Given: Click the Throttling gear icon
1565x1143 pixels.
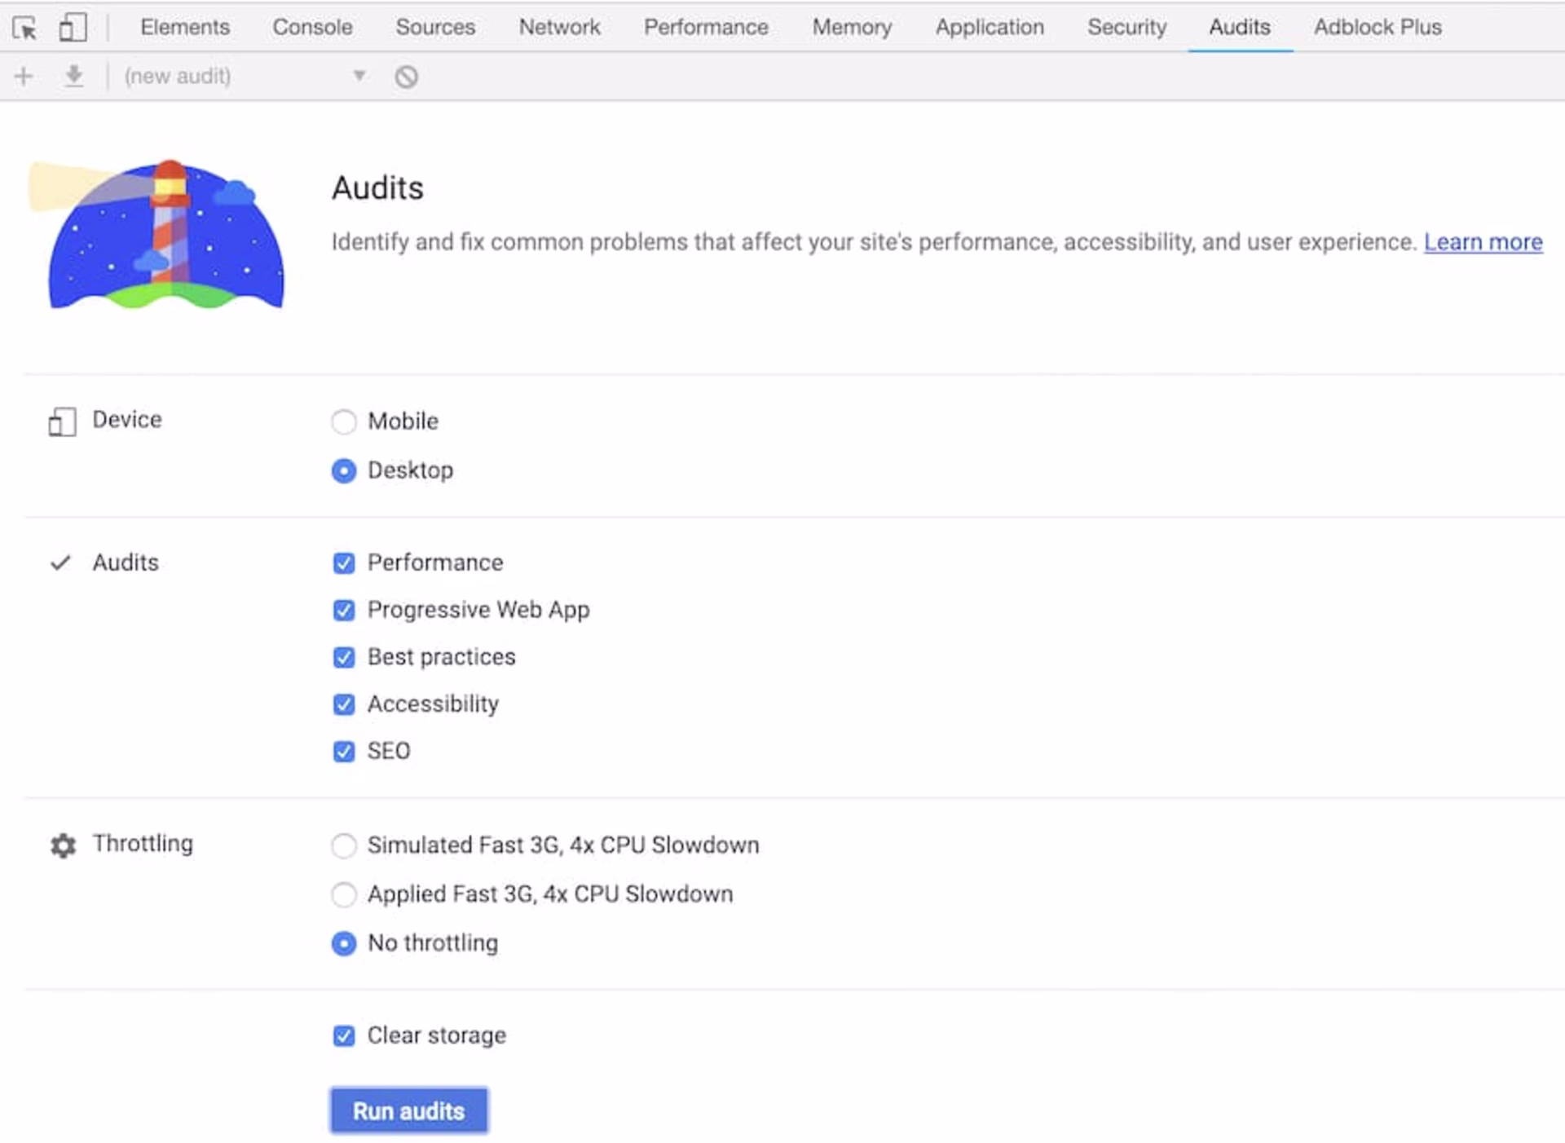Looking at the screenshot, I should coord(63,845).
